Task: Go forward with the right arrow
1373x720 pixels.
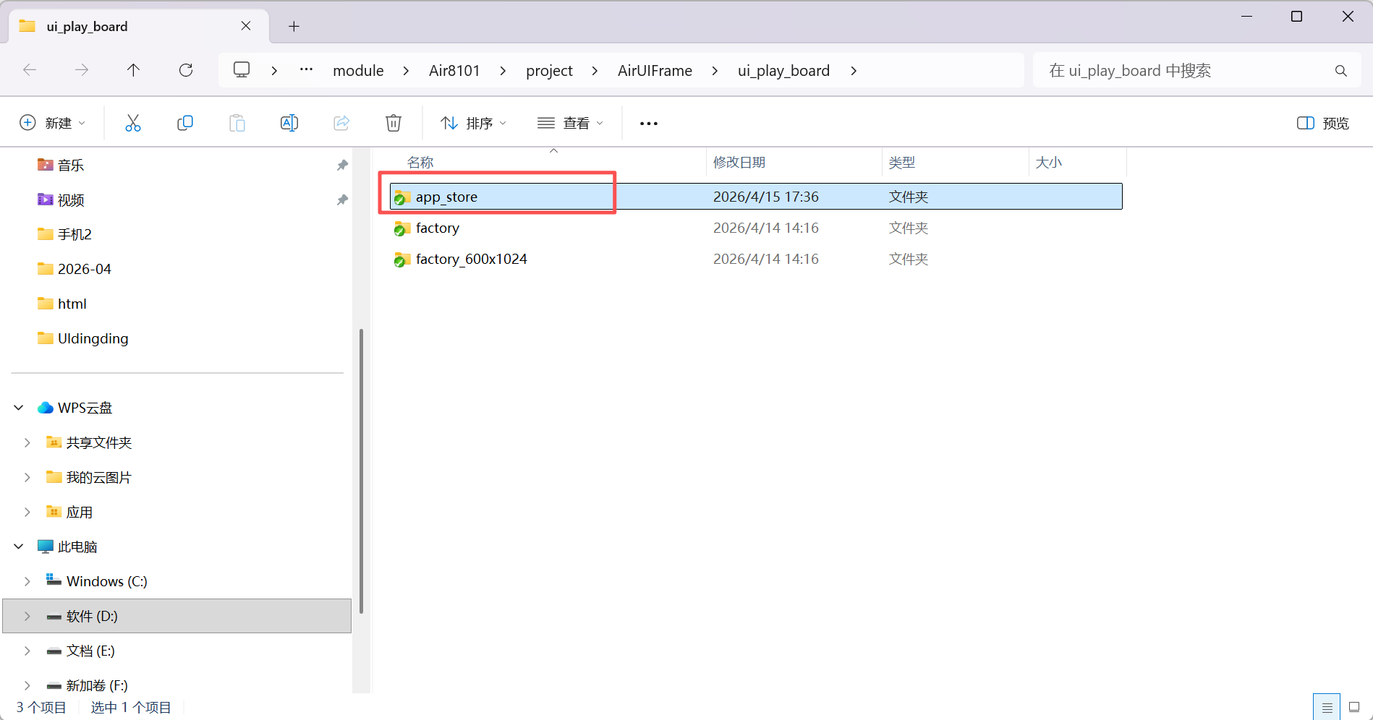Action: (82, 70)
